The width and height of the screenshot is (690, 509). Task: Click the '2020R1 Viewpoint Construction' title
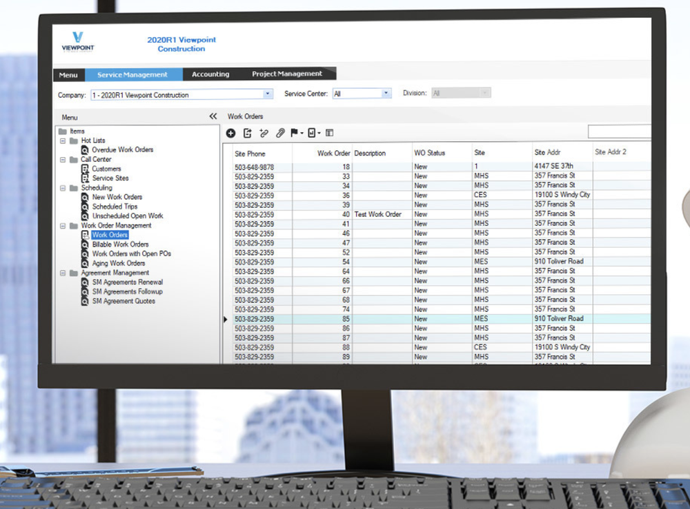pyautogui.click(x=181, y=44)
